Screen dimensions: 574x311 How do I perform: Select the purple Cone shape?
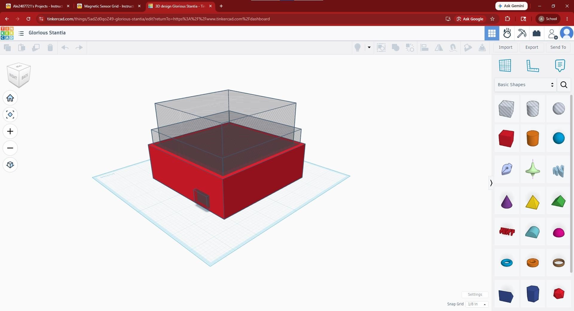pyautogui.click(x=506, y=202)
